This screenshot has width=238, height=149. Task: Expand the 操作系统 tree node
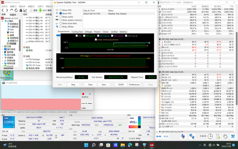2,49
